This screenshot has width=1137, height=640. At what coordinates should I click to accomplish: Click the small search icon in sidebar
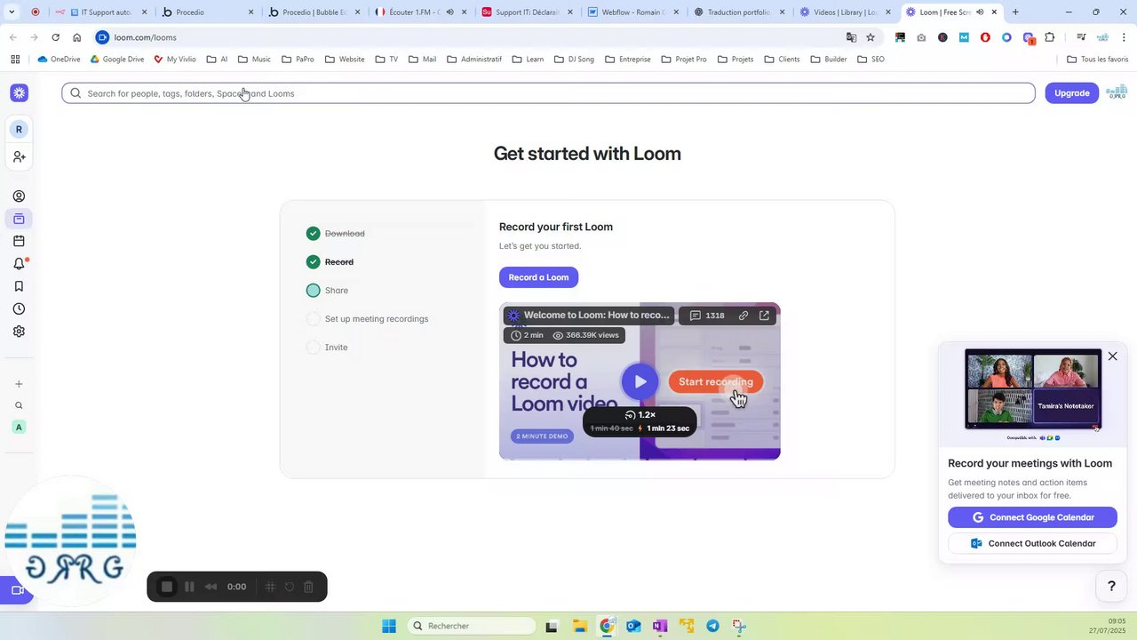19,405
